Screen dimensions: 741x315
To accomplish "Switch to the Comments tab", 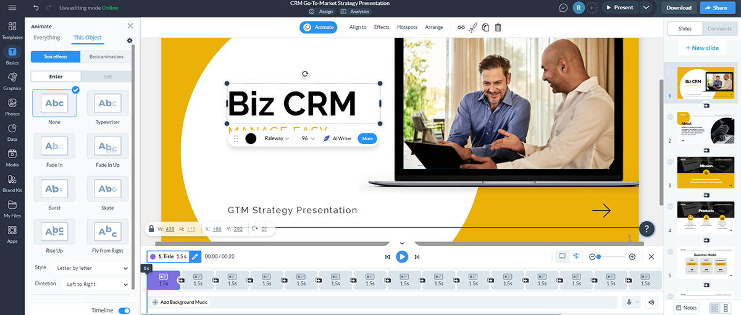I will (x=719, y=29).
